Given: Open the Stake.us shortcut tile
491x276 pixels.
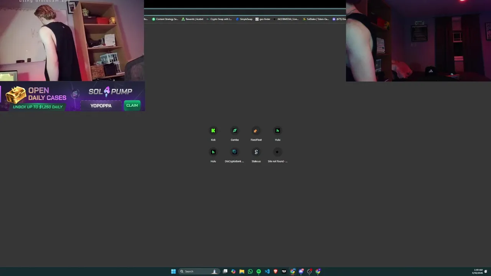Looking at the screenshot, I should (x=256, y=155).
